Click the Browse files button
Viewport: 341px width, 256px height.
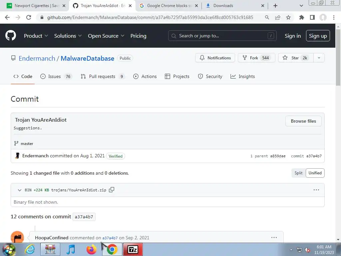[303, 121]
